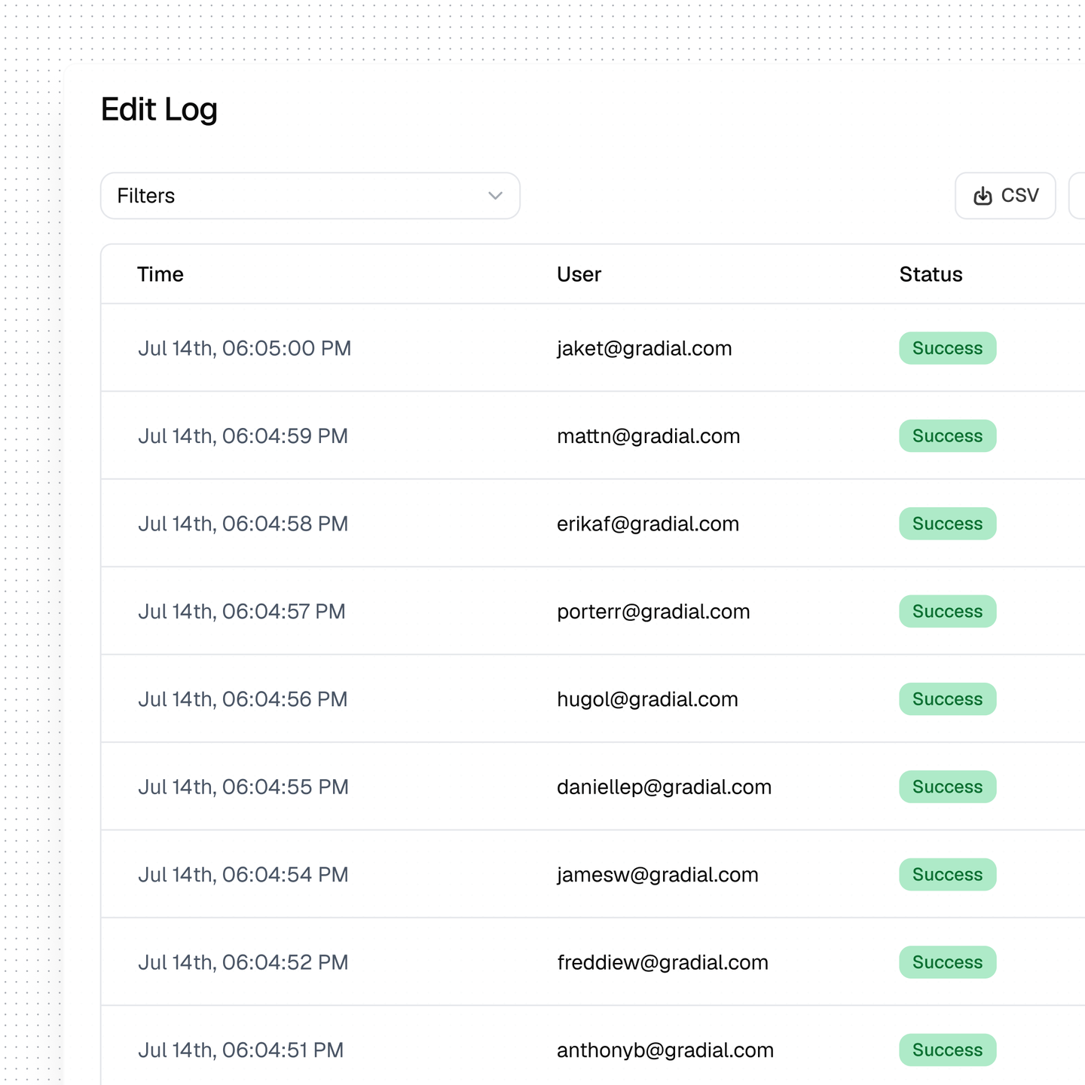Select timestamp Jul 14th, 06:04:56 PM

point(243,699)
